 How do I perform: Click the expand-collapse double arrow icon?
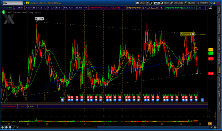click(215, 128)
